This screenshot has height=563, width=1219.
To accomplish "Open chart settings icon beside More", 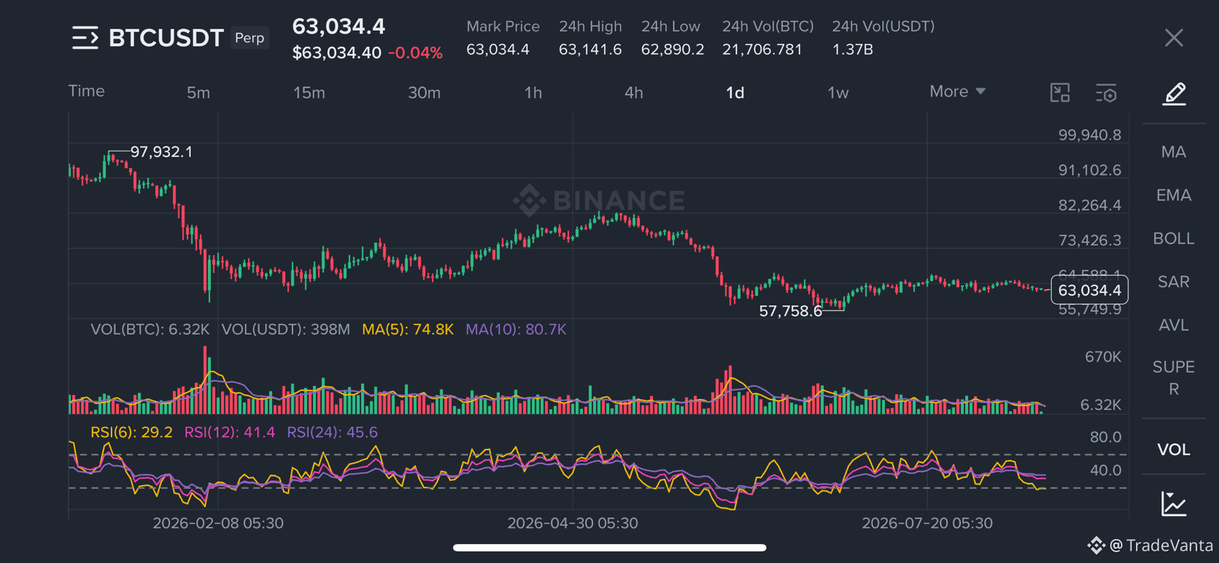I will tap(1107, 93).
